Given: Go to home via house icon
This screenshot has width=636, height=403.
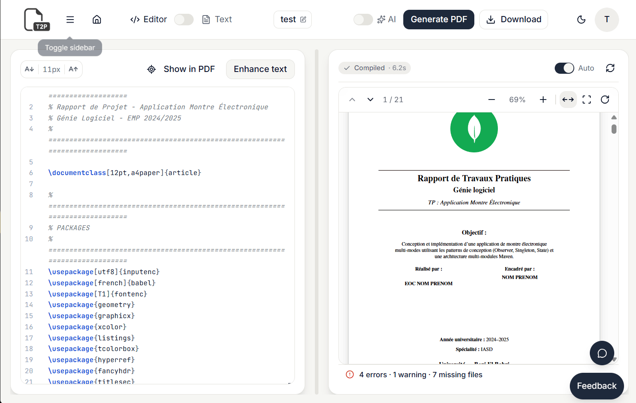Looking at the screenshot, I should coord(97,20).
